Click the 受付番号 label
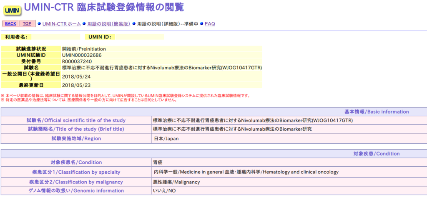 click(x=31, y=61)
